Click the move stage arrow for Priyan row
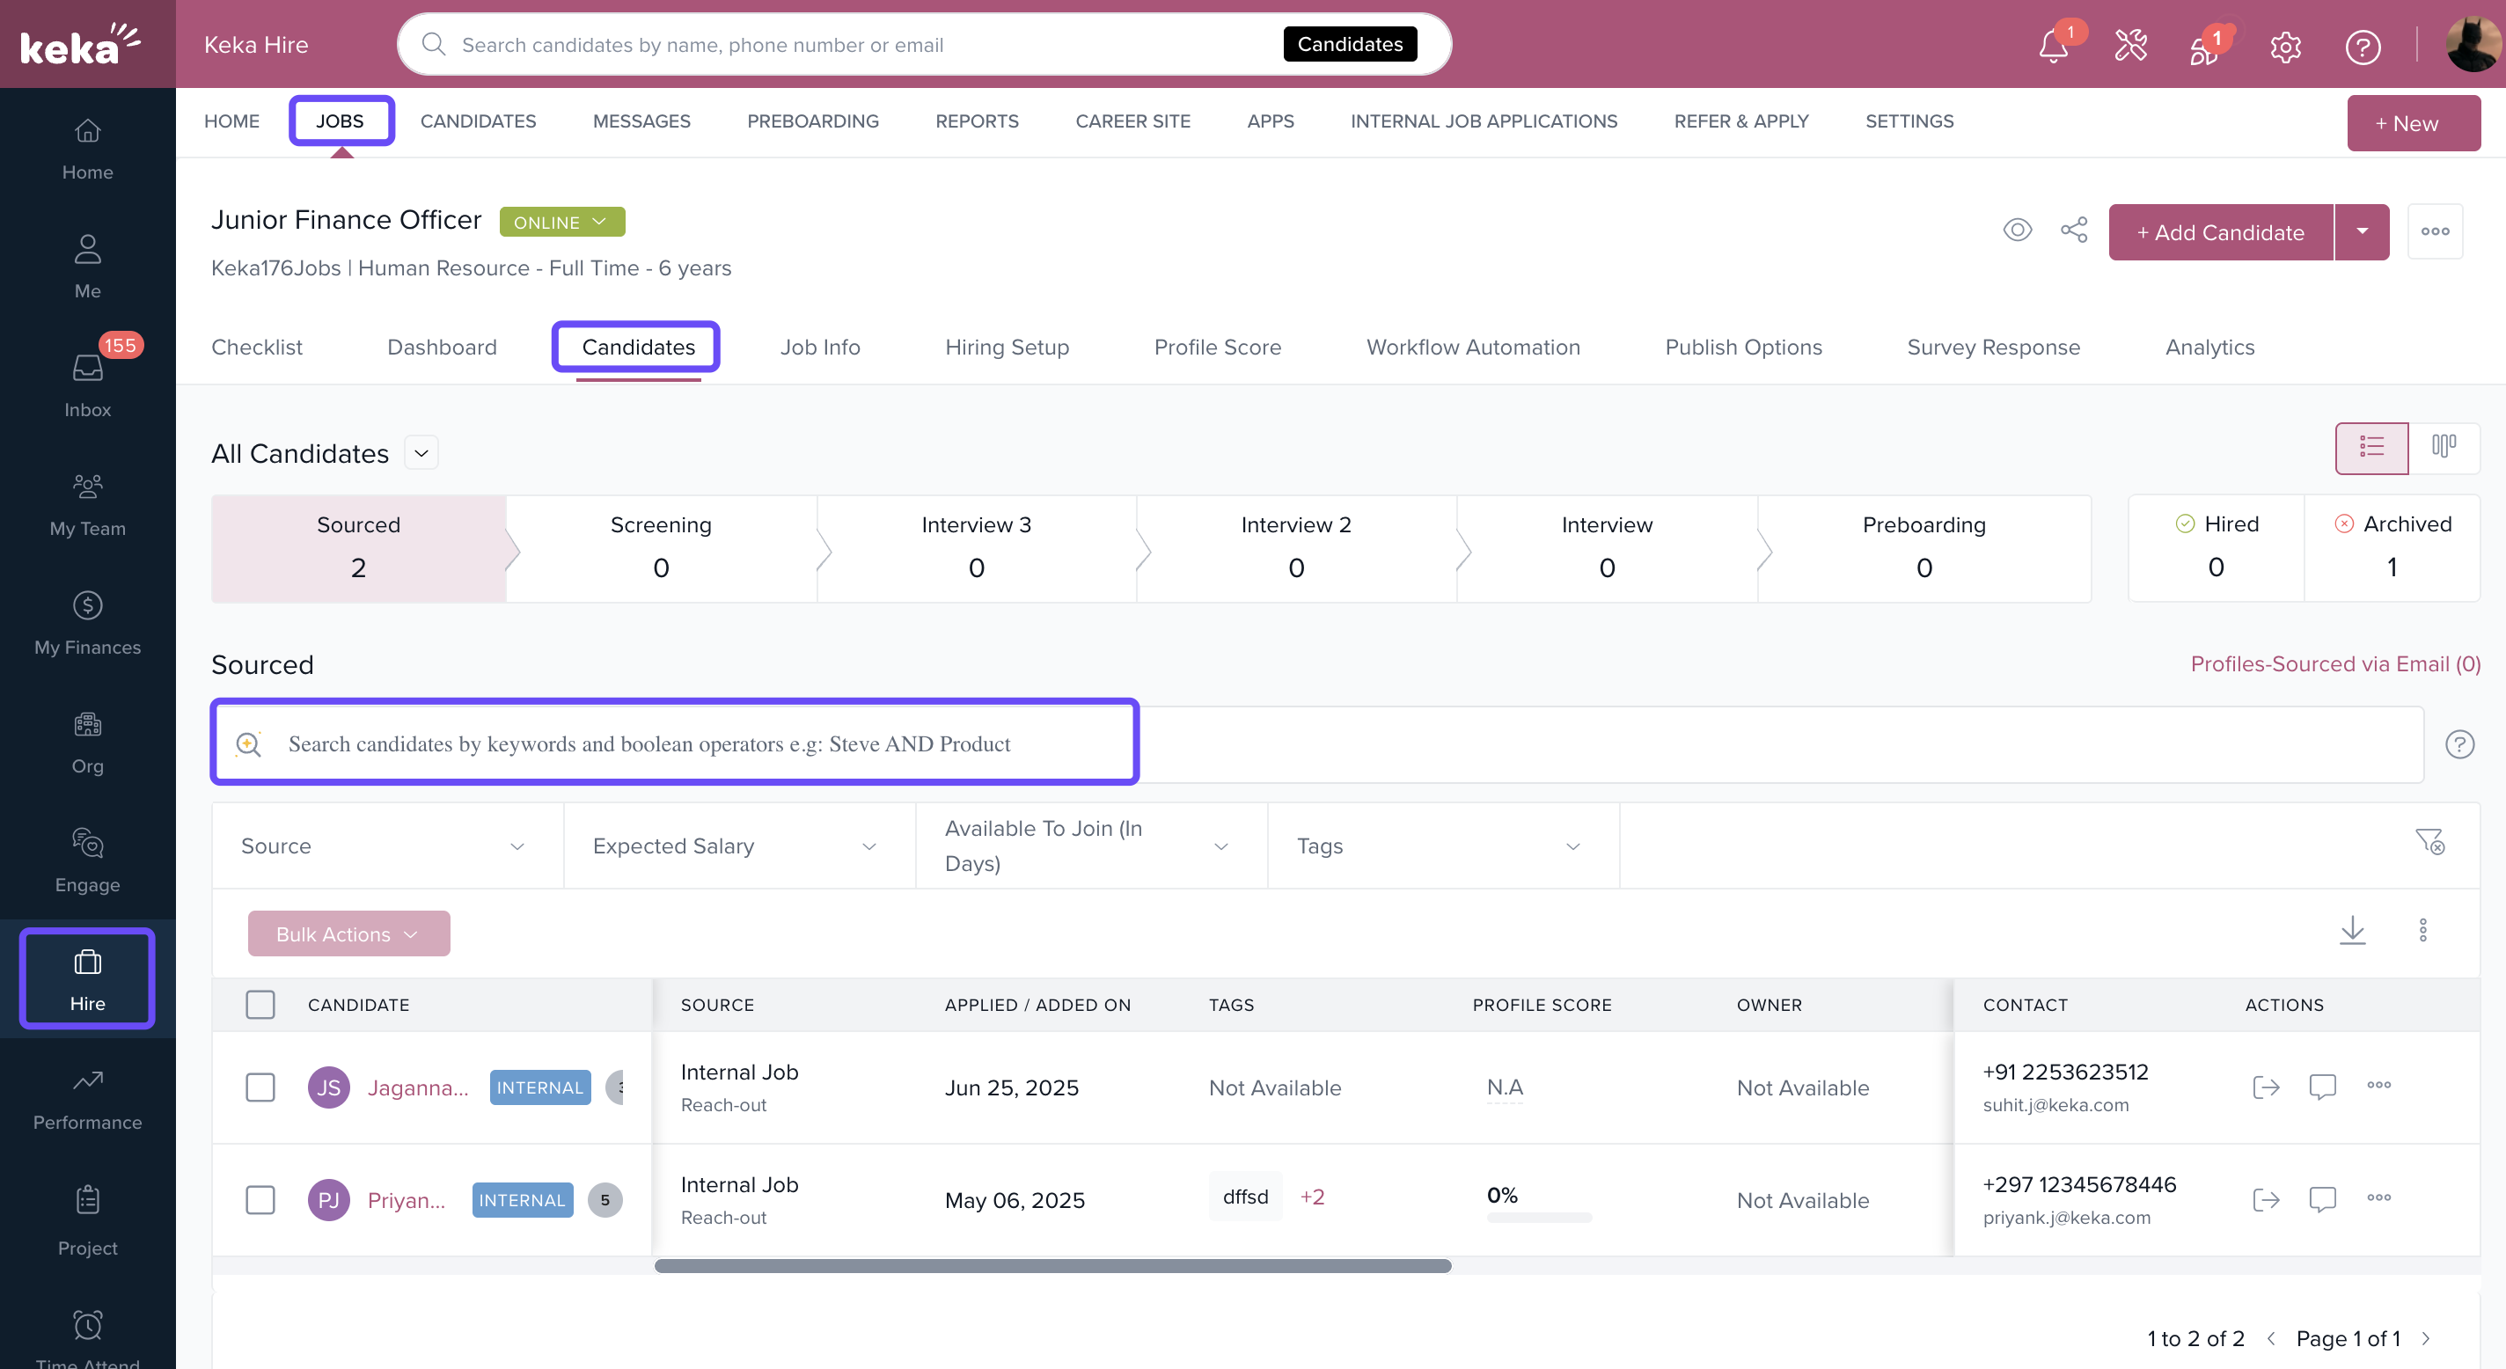The width and height of the screenshot is (2506, 1369). point(2266,1198)
